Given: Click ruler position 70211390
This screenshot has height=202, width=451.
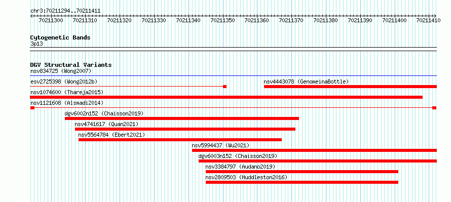Looking at the screenshot, I should [360, 20].
